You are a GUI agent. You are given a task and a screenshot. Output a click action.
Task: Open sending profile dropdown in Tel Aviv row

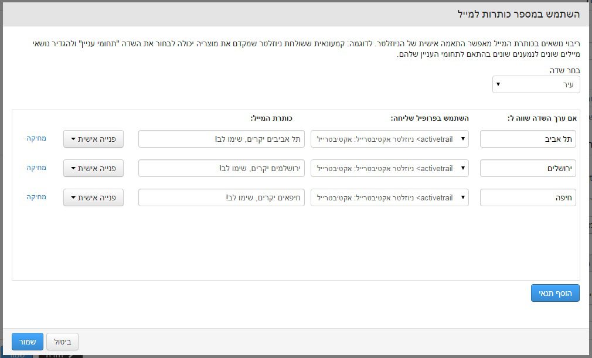pos(389,139)
